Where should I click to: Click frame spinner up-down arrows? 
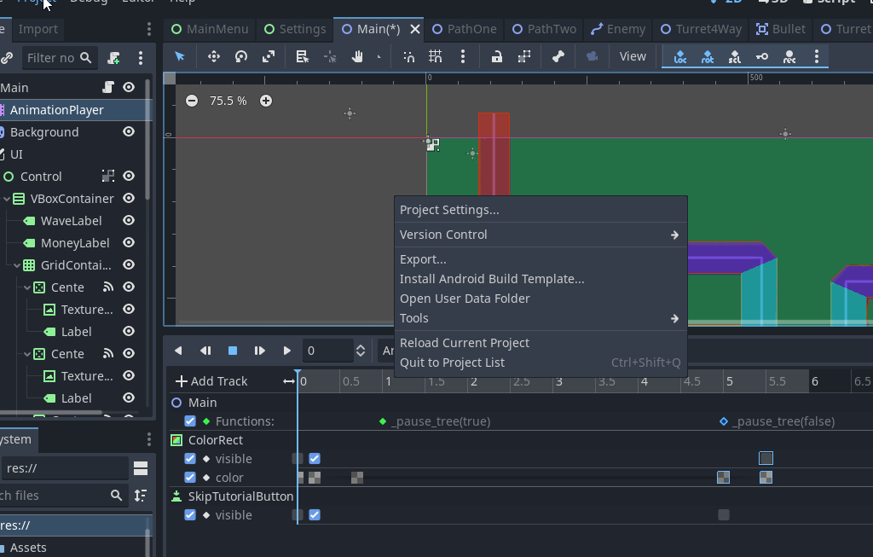click(x=361, y=351)
